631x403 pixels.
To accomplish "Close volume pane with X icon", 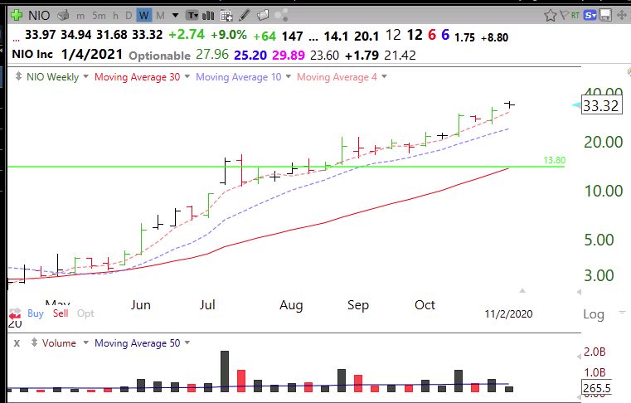I will 17,343.
